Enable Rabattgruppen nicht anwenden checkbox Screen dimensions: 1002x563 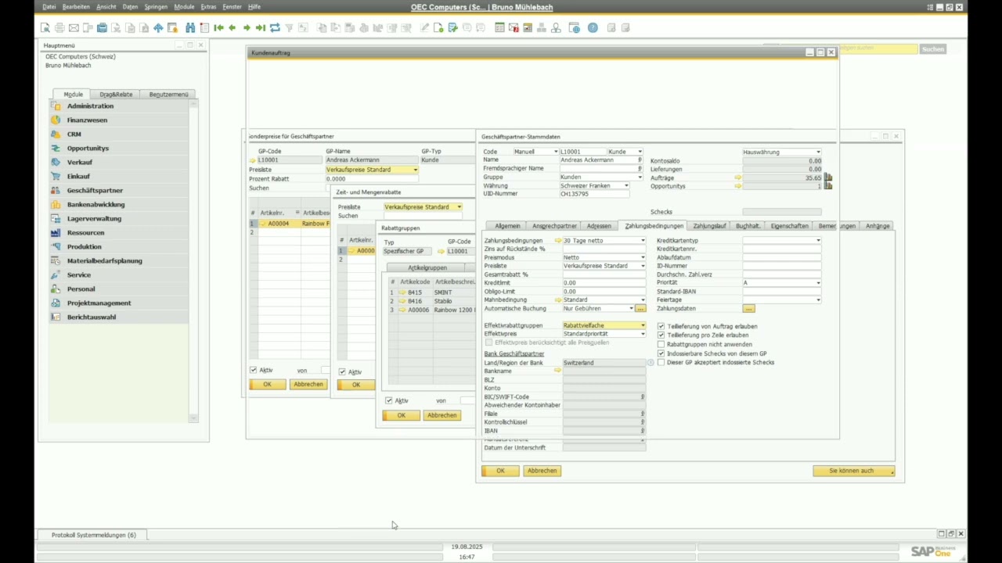click(661, 344)
